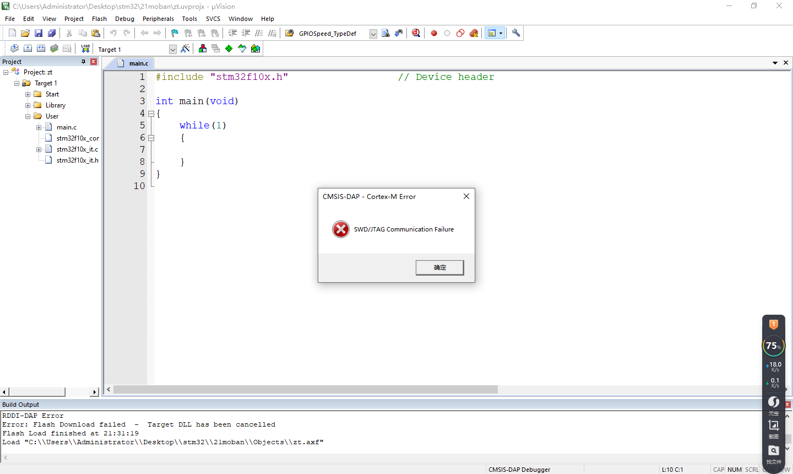The height and width of the screenshot is (474, 793).
Task: Open Configuration using the wrench icon
Action: [515, 33]
